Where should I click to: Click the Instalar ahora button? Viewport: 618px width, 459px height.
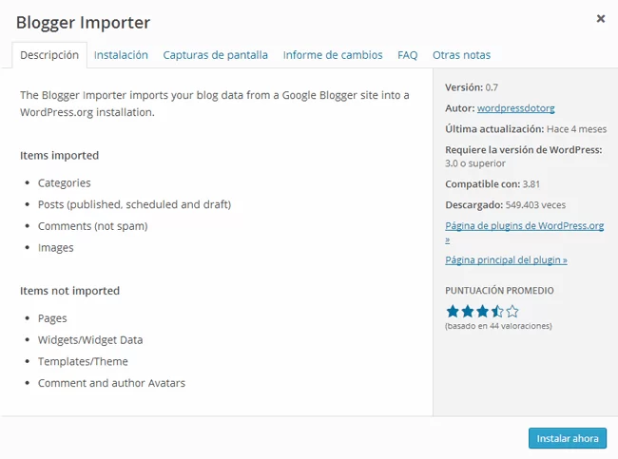click(568, 438)
